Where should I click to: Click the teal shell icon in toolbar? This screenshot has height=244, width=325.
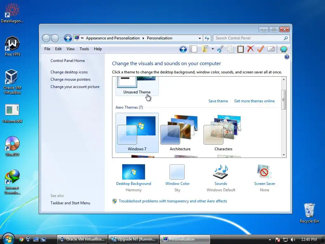tap(283, 49)
